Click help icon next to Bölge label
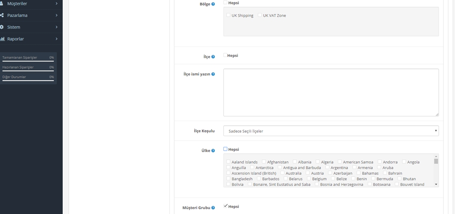The height and width of the screenshot is (214, 455). pos(213,4)
